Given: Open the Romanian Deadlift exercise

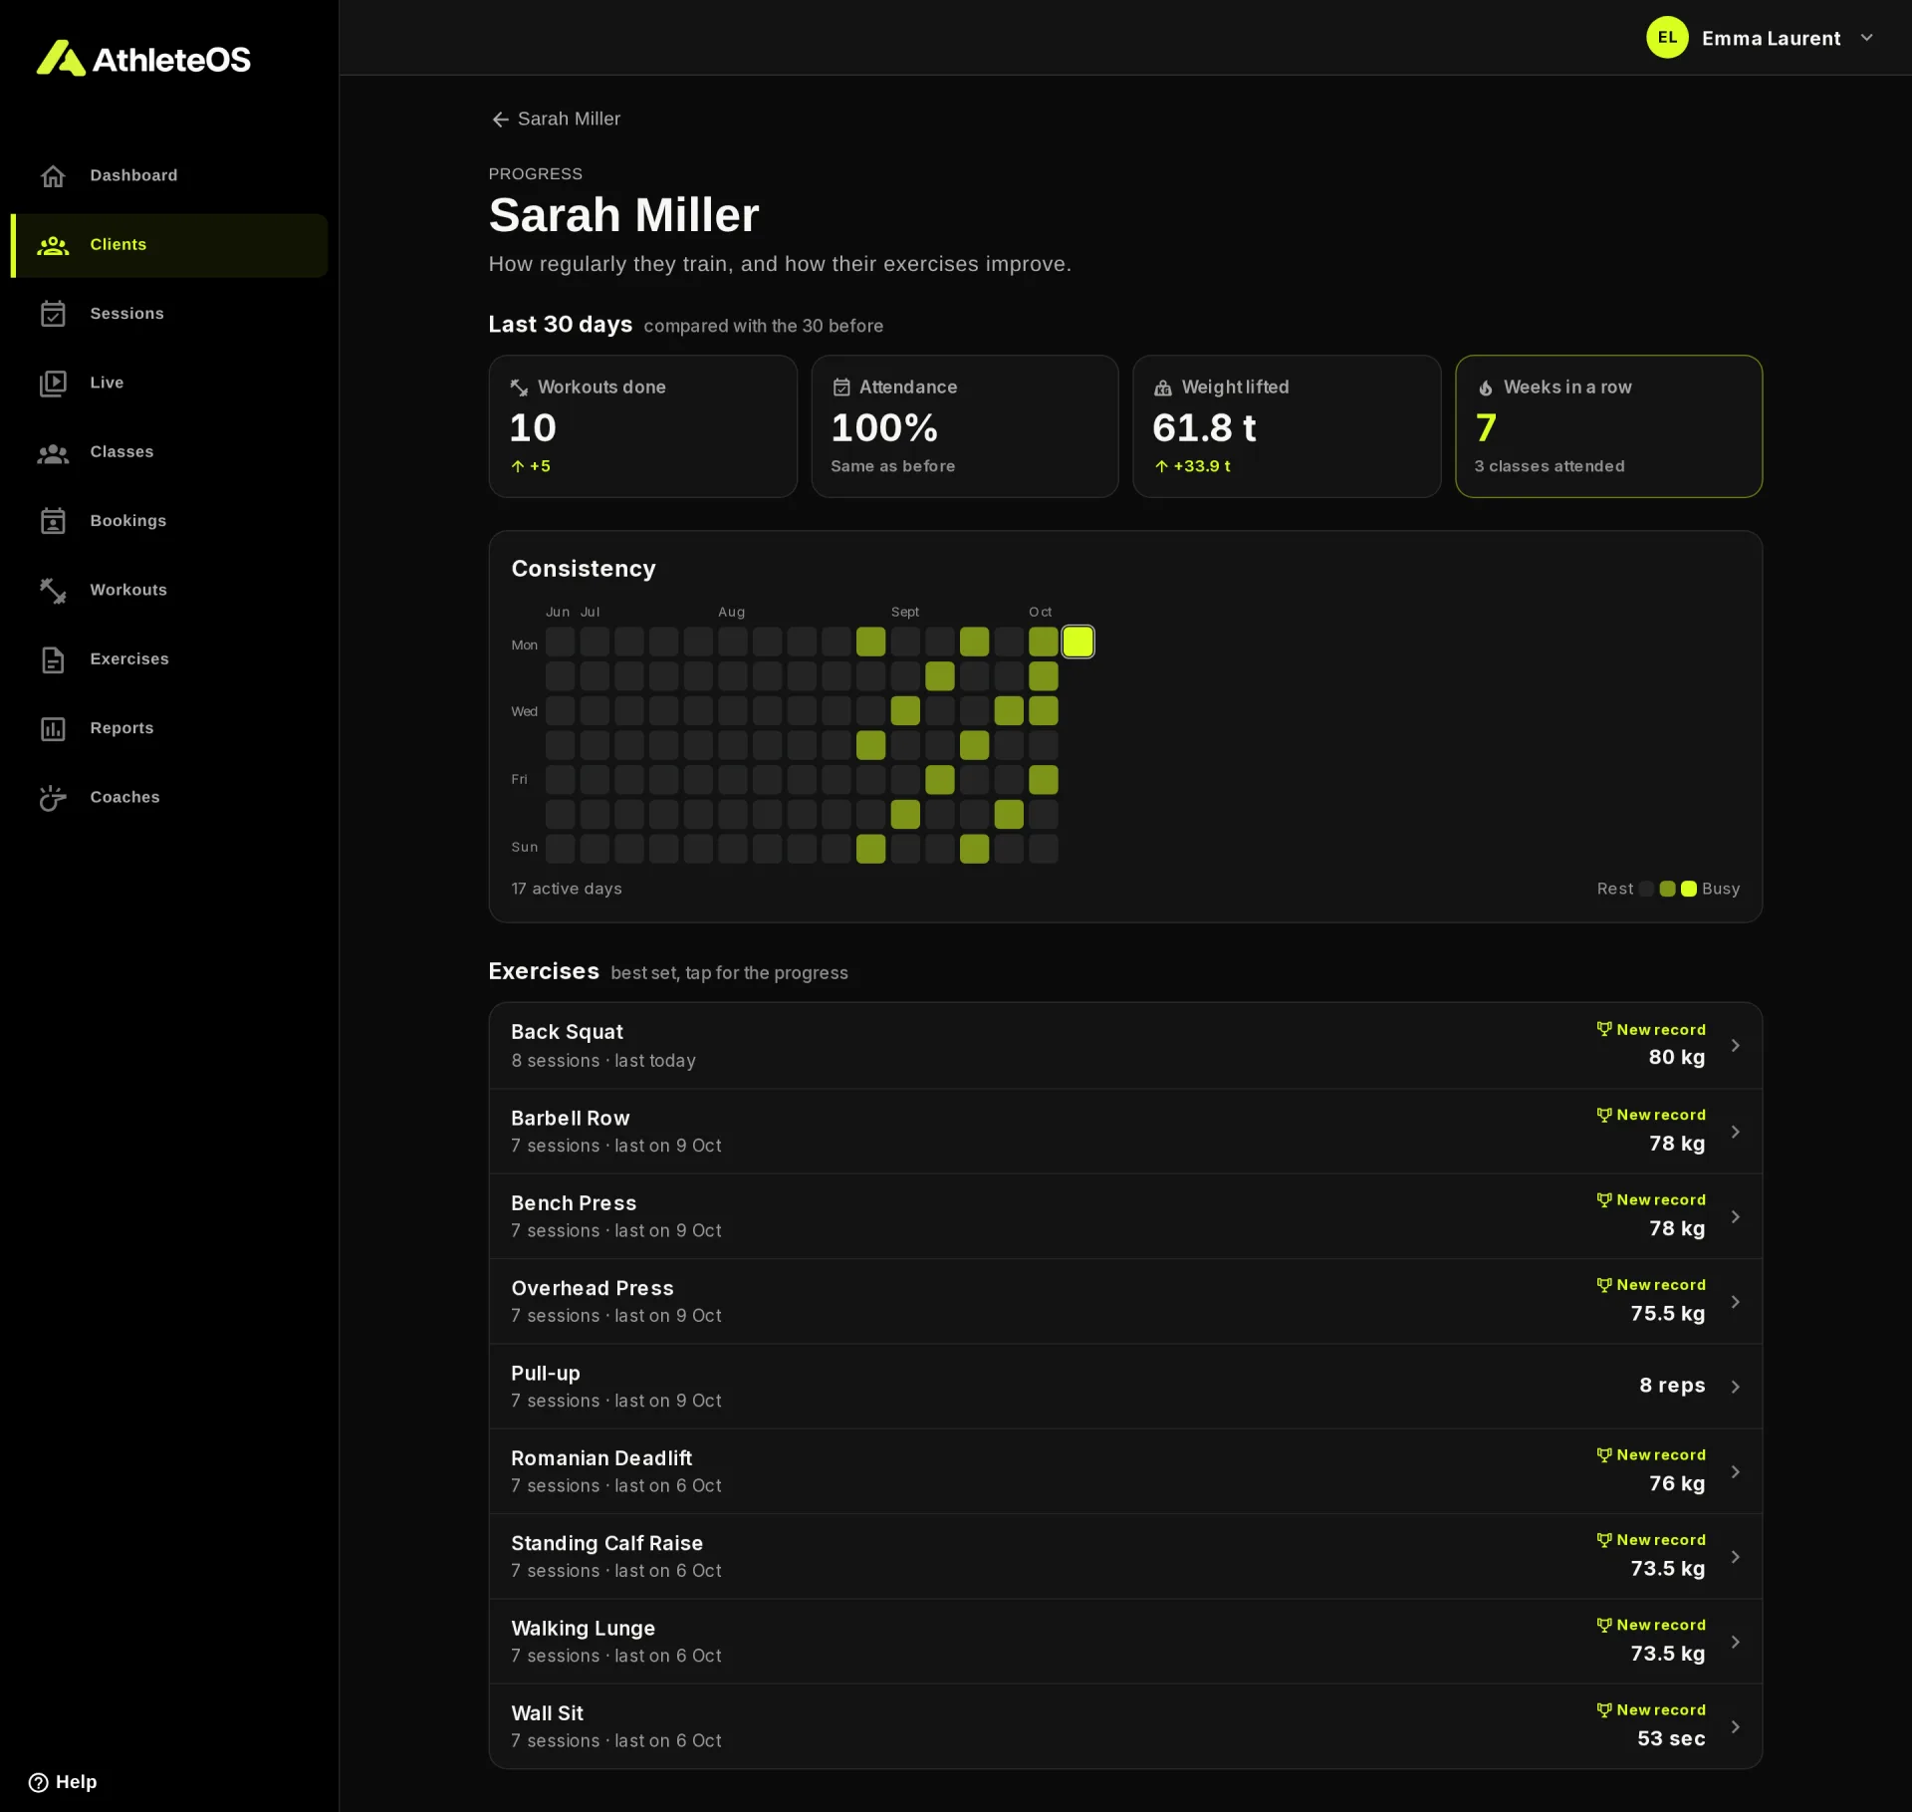Looking at the screenshot, I should [1125, 1471].
